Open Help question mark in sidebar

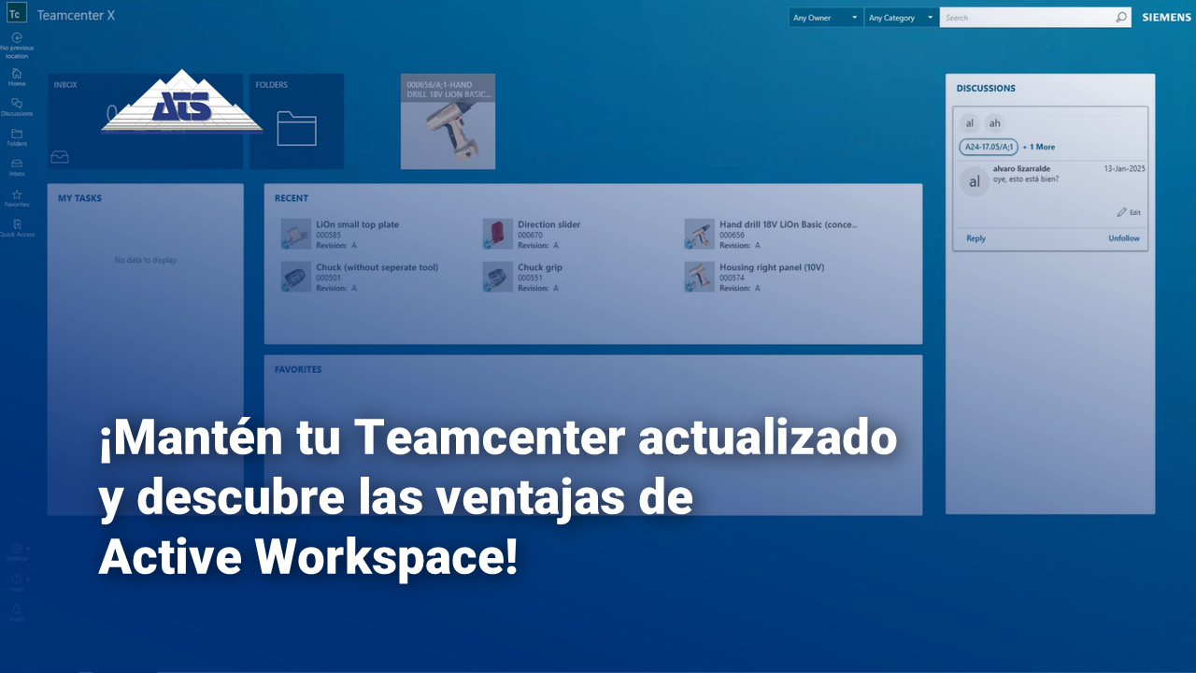(16, 580)
